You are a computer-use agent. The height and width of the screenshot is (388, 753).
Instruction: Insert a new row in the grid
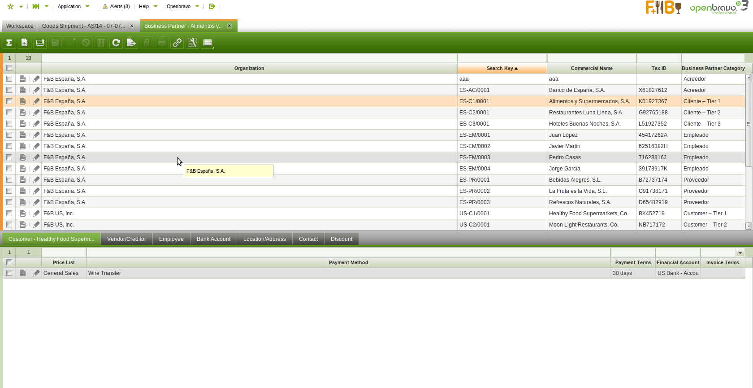(40, 43)
